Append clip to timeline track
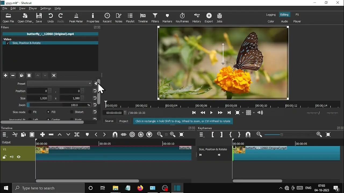Image resolution: width=344 pixels, height=193 pixels. pos(42,135)
